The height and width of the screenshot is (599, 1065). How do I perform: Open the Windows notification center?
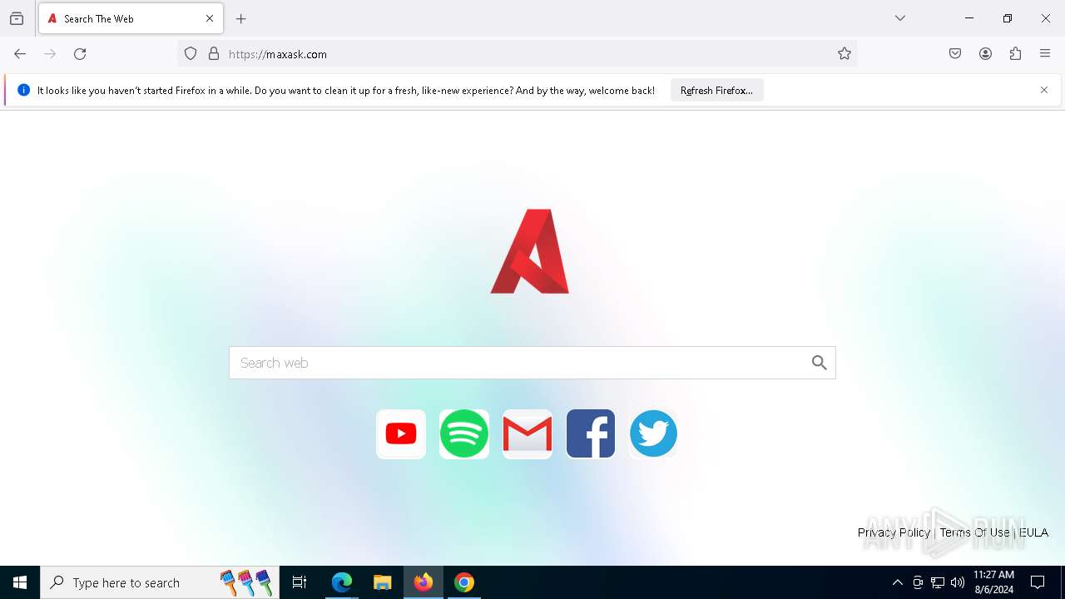pos(1038,582)
